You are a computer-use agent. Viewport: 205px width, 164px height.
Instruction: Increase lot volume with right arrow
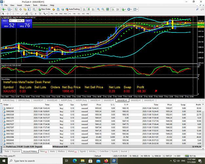coord(23,21)
